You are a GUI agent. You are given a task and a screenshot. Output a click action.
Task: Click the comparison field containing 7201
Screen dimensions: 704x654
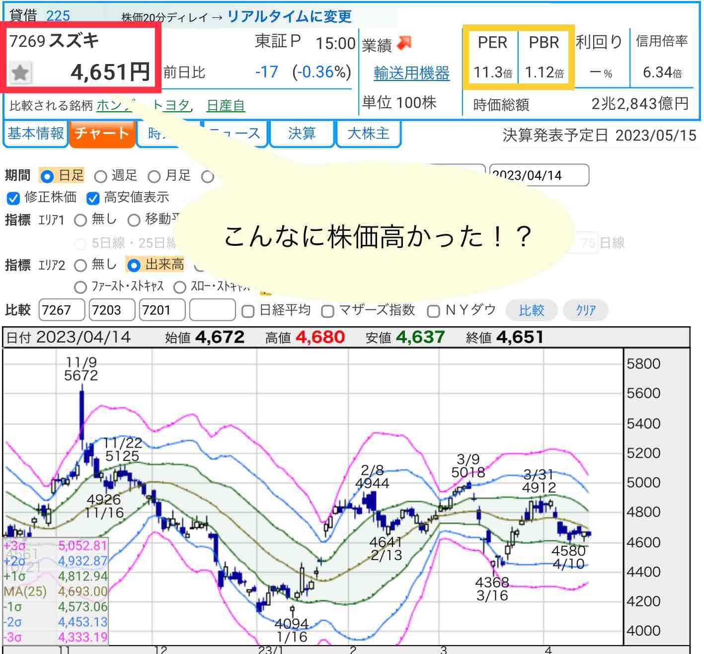point(162,310)
